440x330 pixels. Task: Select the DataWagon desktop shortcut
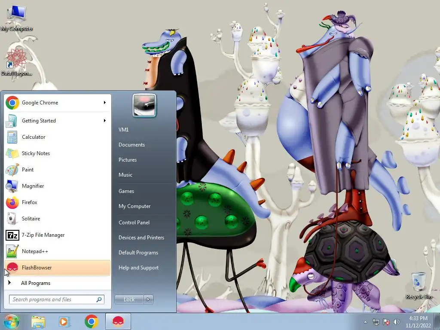pos(17,62)
